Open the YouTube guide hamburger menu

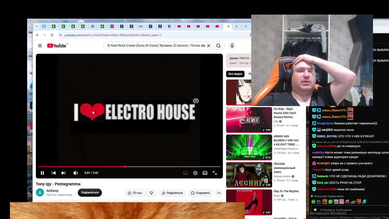click(40, 46)
